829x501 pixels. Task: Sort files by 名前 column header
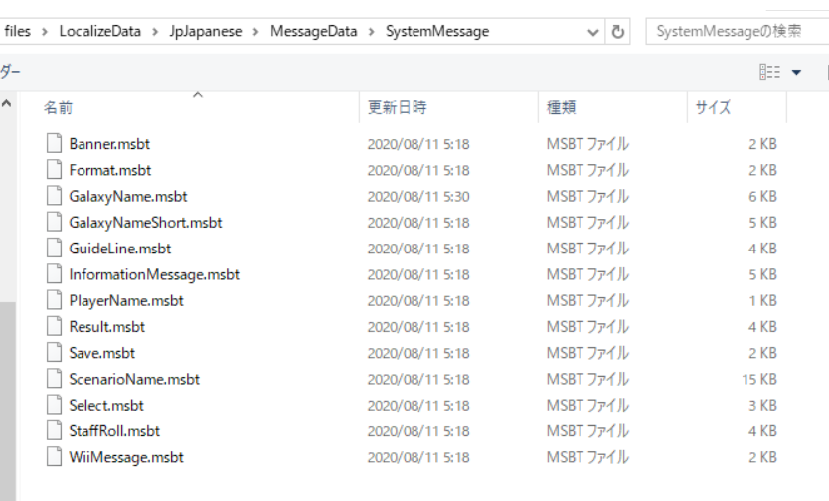(58, 108)
